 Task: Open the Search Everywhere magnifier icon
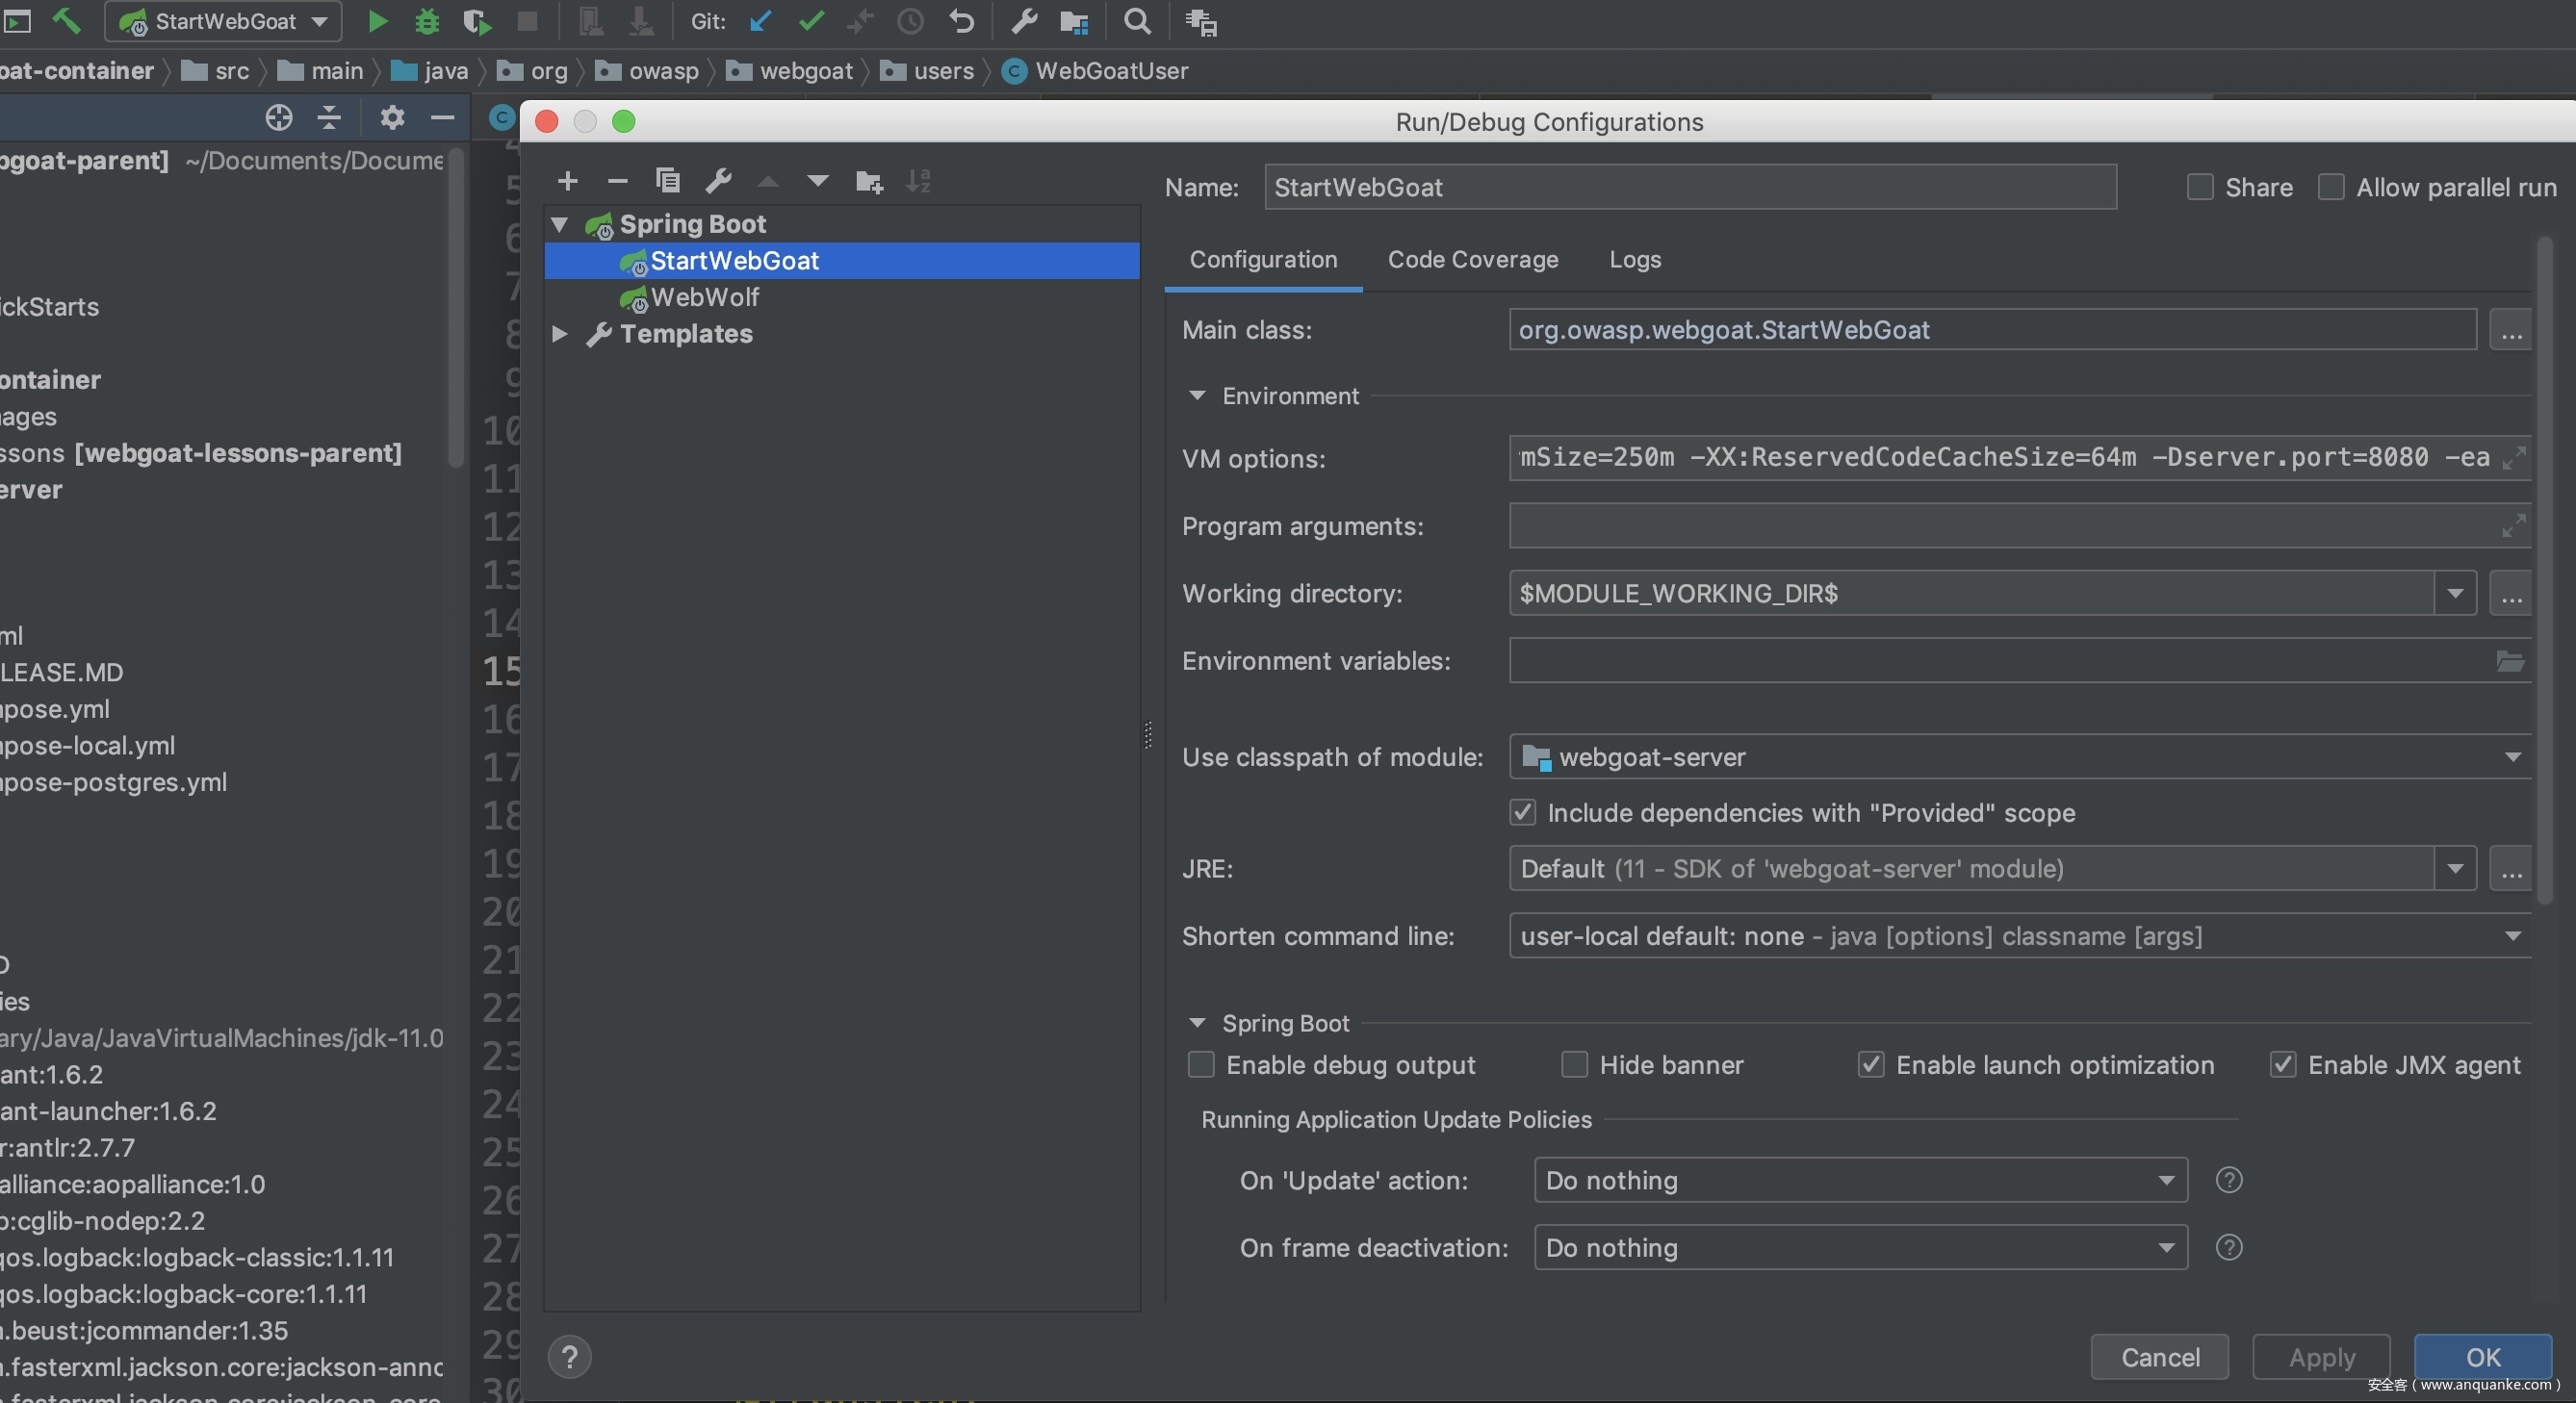[1137, 21]
